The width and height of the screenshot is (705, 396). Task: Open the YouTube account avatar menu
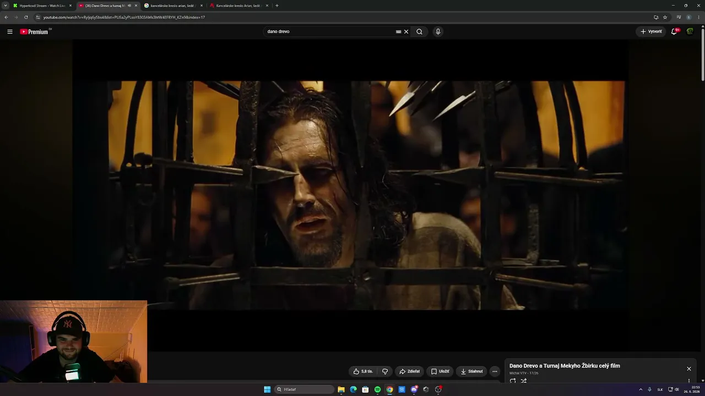[x=690, y=31]
